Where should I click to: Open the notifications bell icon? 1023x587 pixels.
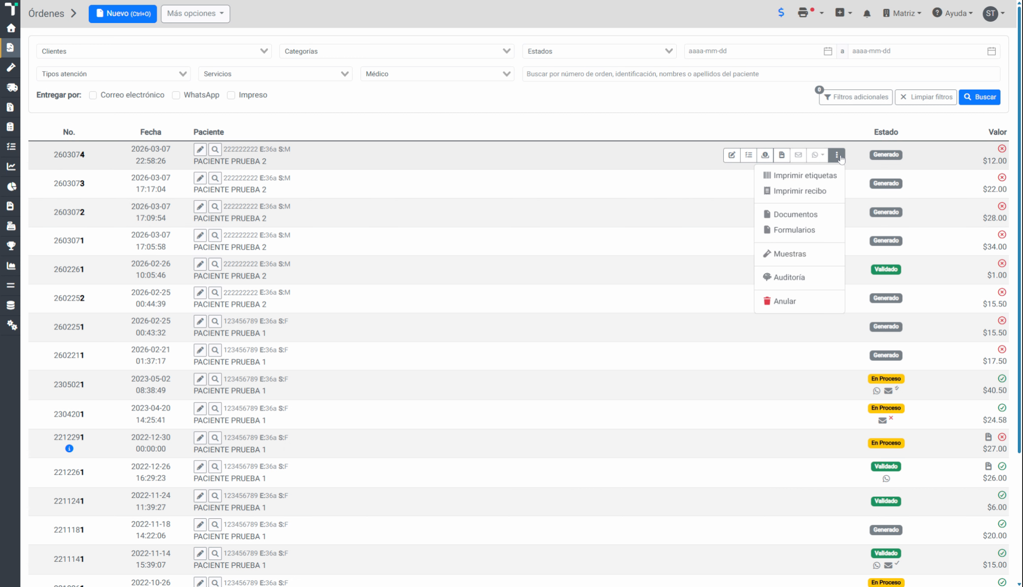click(x=867, y=13)
